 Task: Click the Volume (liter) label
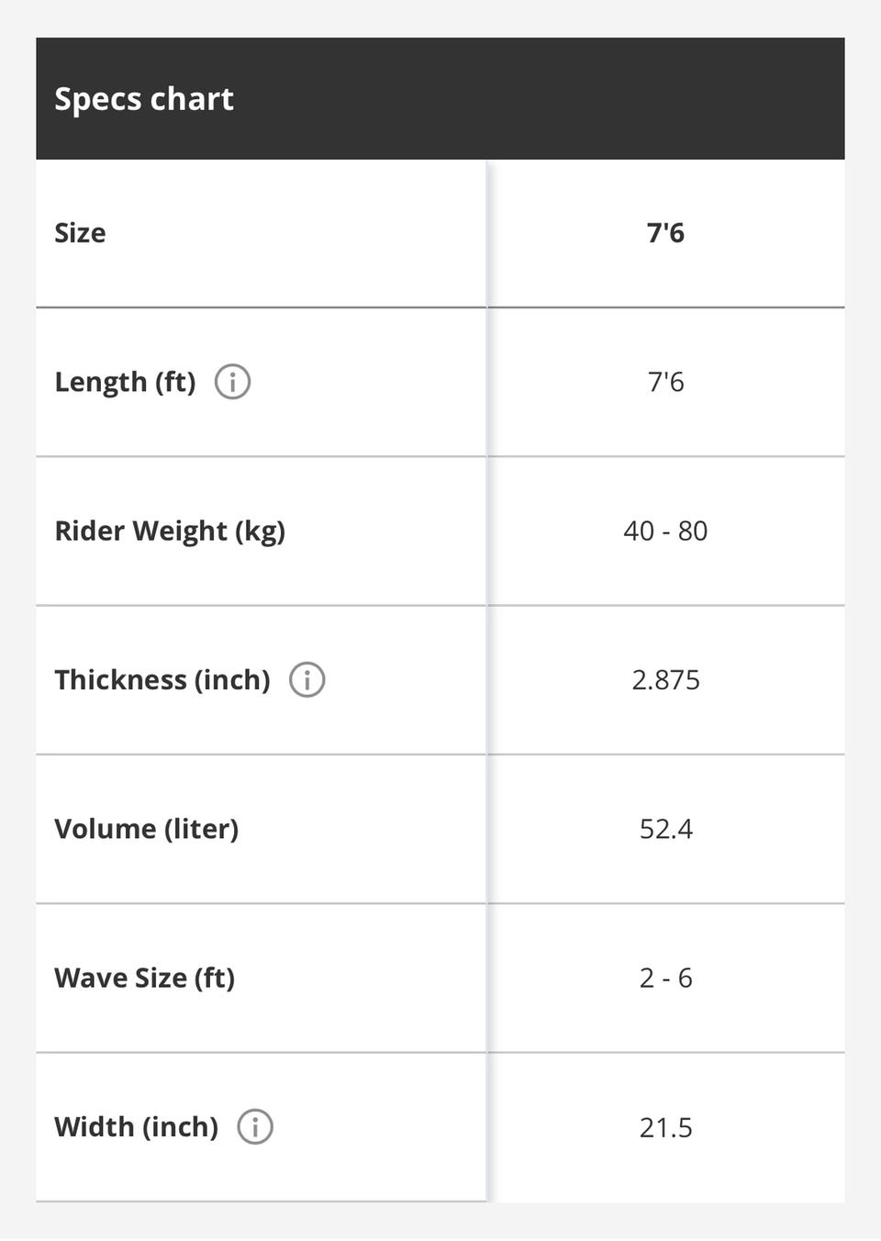tap(147, 829)
